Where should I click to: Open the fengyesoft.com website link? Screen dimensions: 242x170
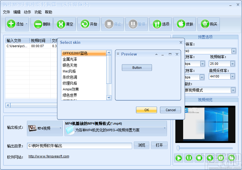[x=49, y=156]
